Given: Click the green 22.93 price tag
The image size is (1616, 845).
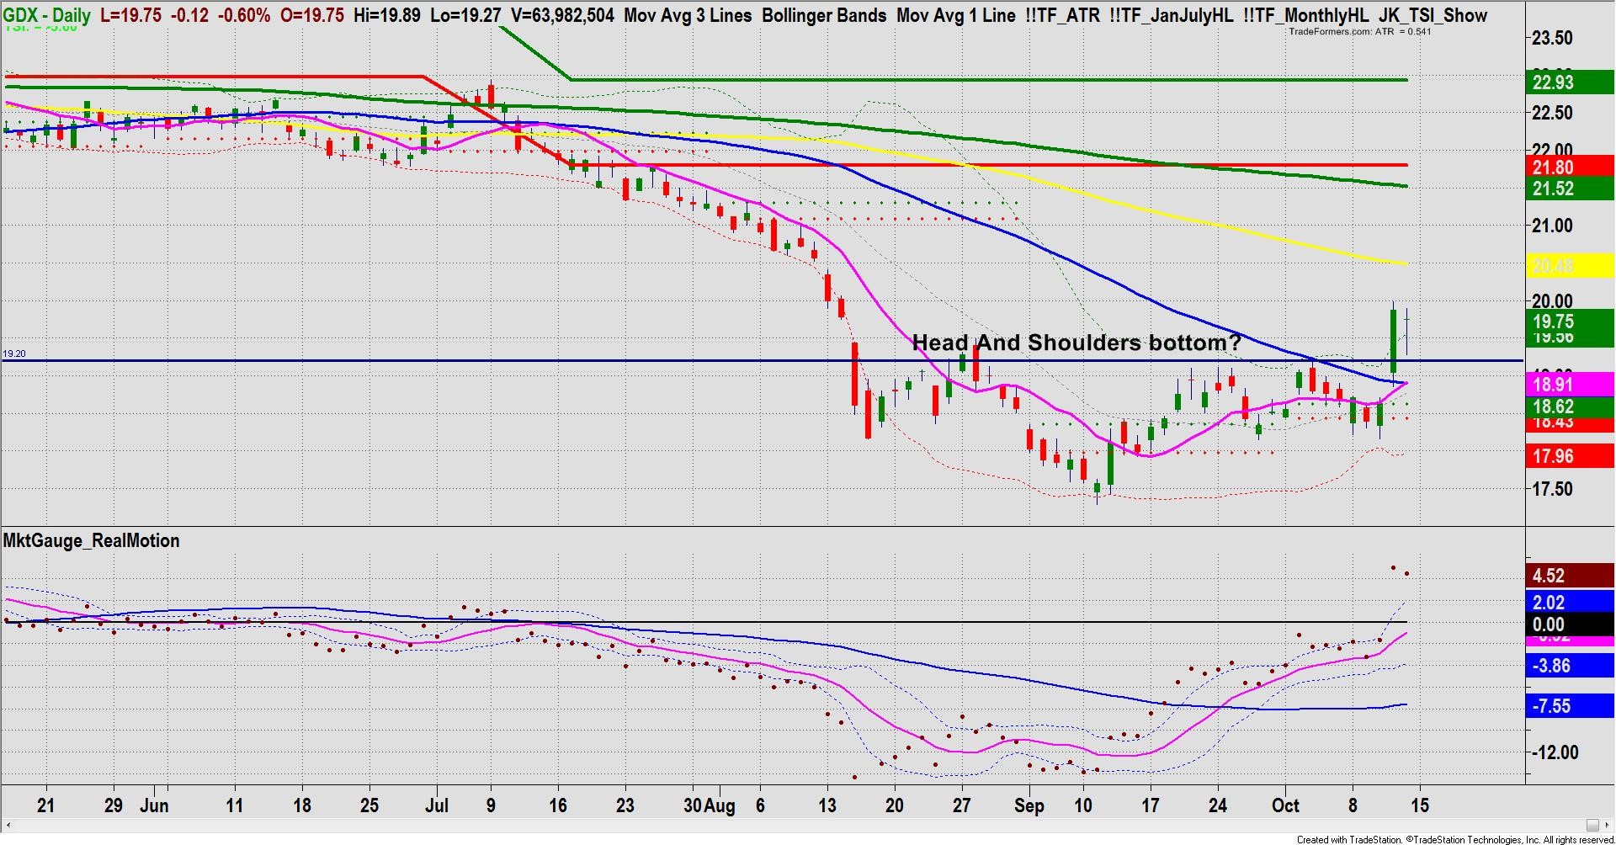Looking at the screenshot, I should click(1569, 82).
